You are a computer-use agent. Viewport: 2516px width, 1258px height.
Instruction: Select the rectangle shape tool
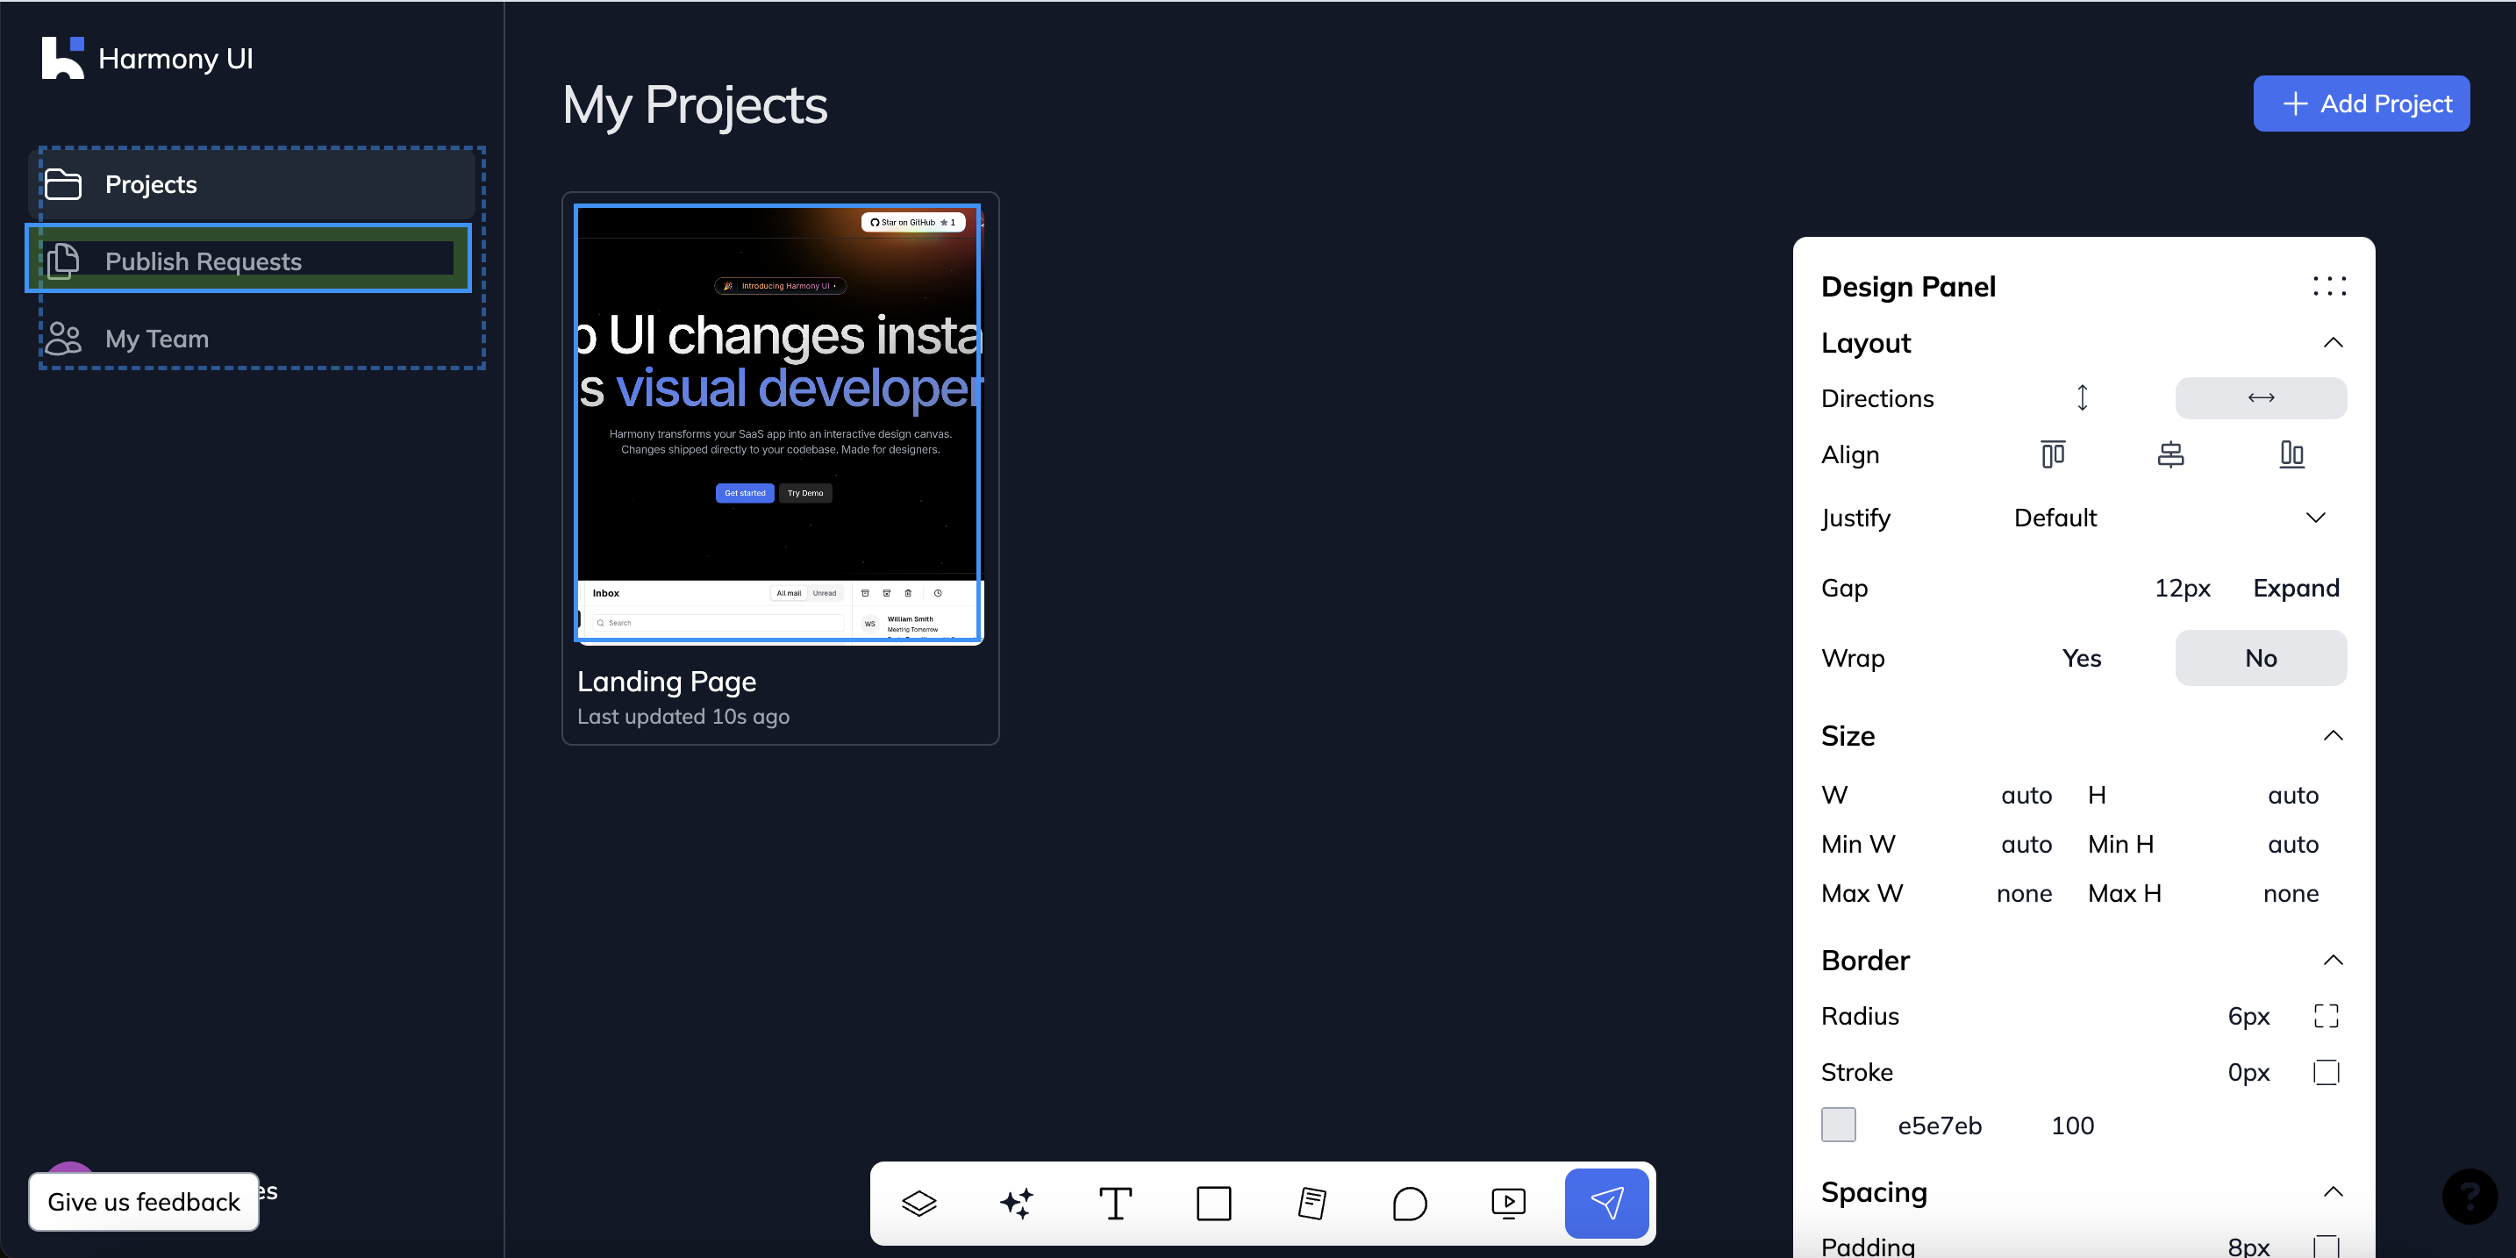pyautogui.click(x=1213, y=1203)
